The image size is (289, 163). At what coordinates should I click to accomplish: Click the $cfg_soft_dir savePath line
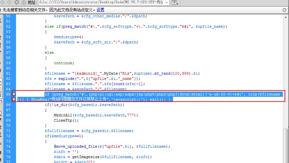(96, 42)
